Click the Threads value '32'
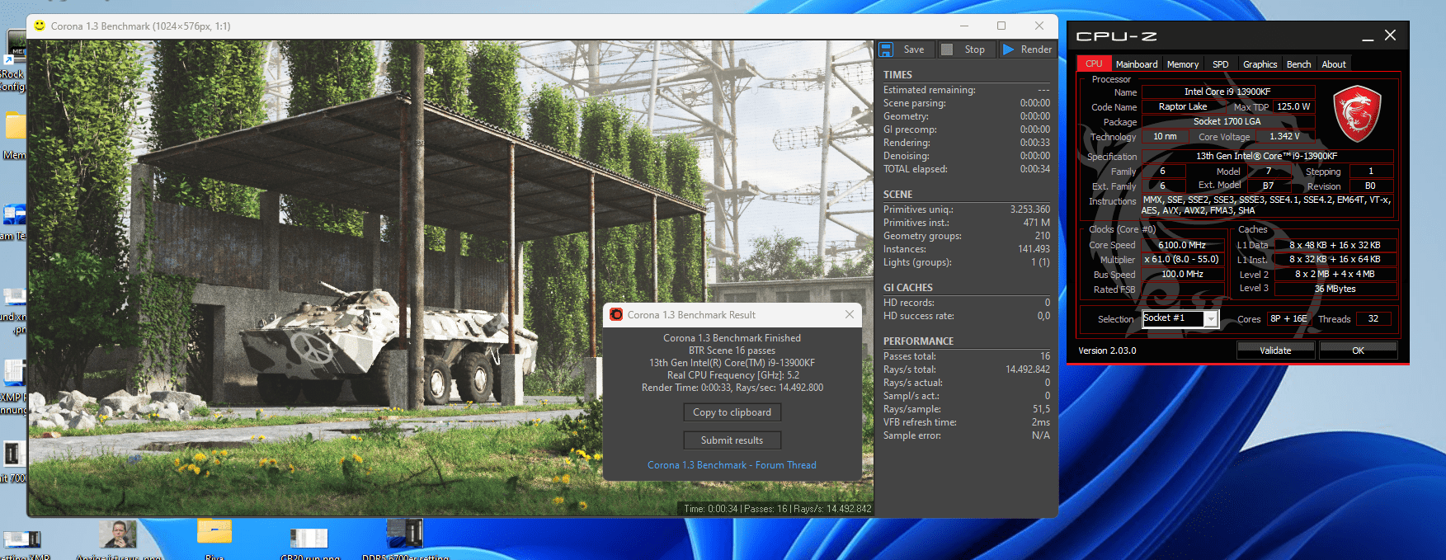 coord(1373,318)
